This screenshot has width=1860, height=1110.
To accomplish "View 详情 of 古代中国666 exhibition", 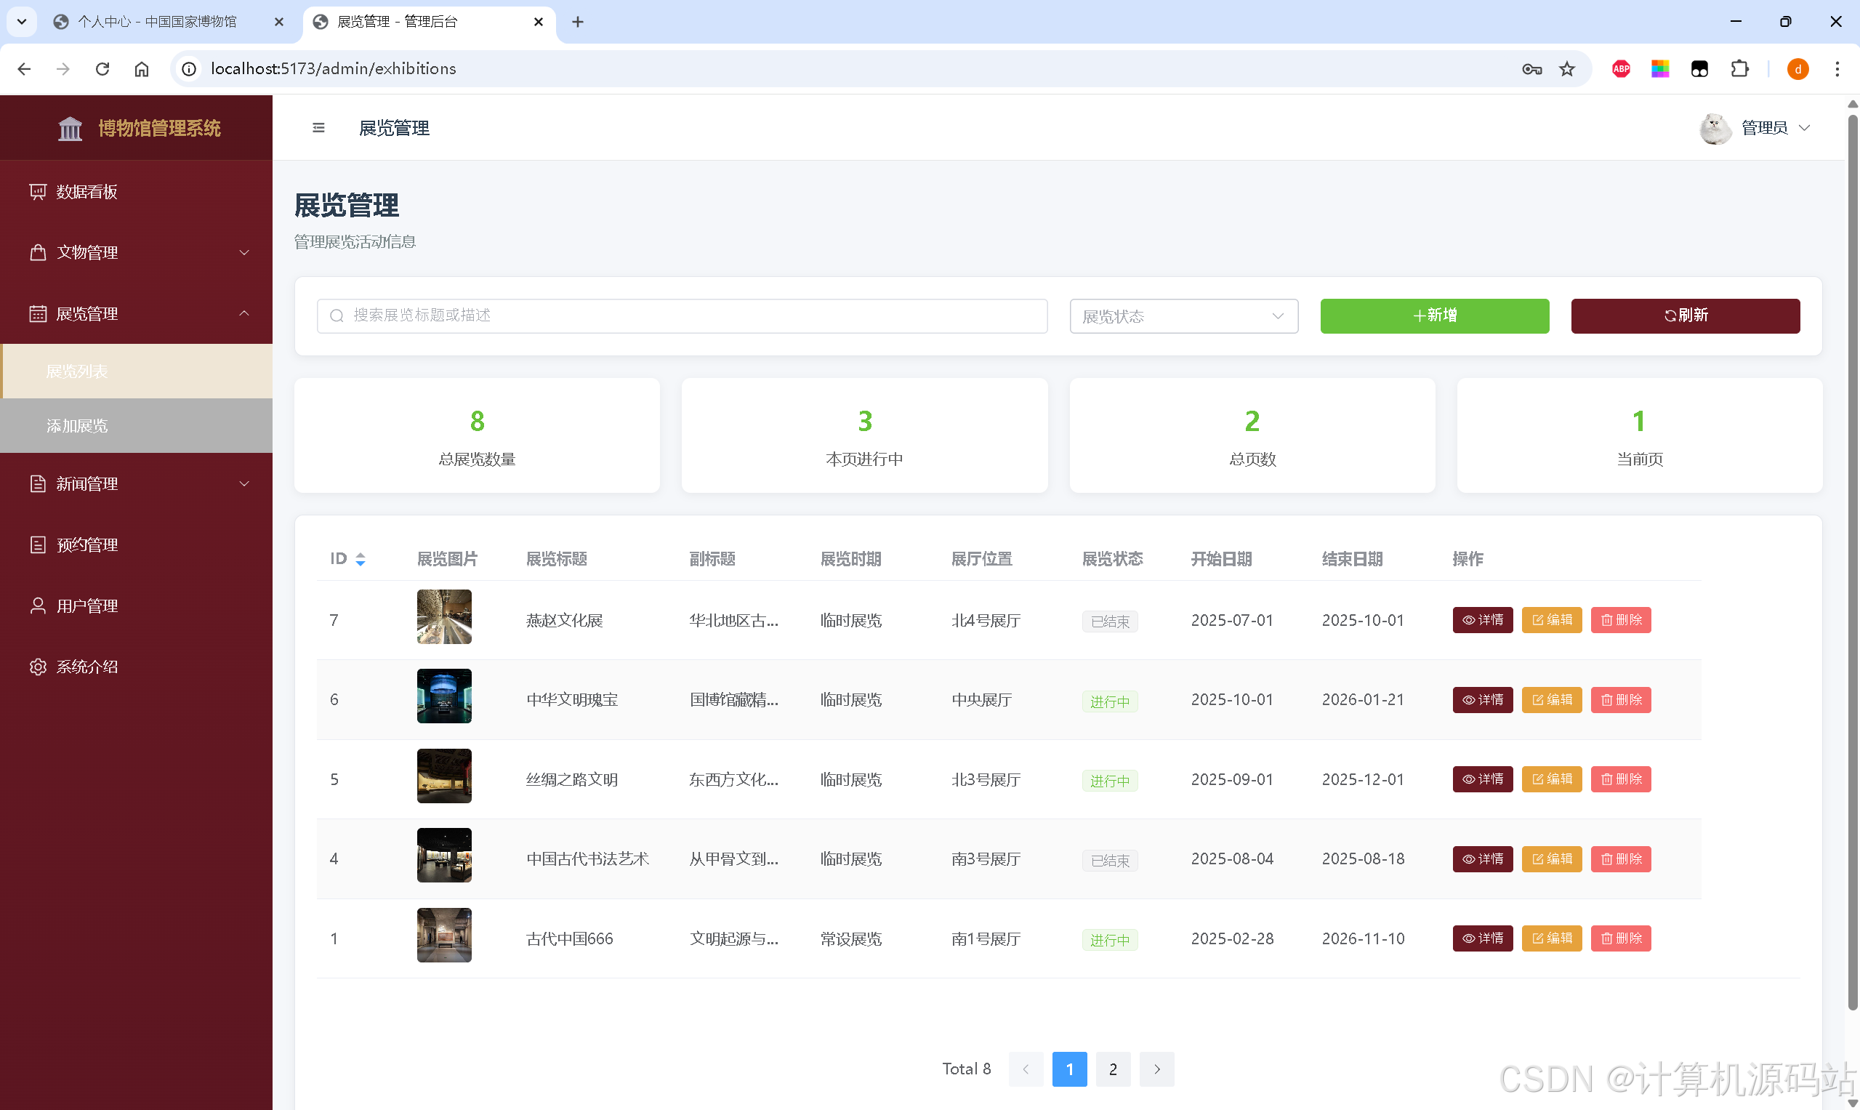I will (1482, 938).
